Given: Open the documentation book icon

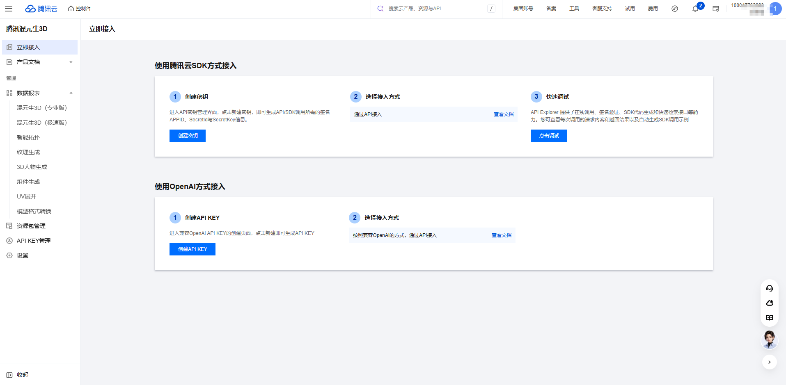Looking at the screenshot, I should tap(770, 318).
